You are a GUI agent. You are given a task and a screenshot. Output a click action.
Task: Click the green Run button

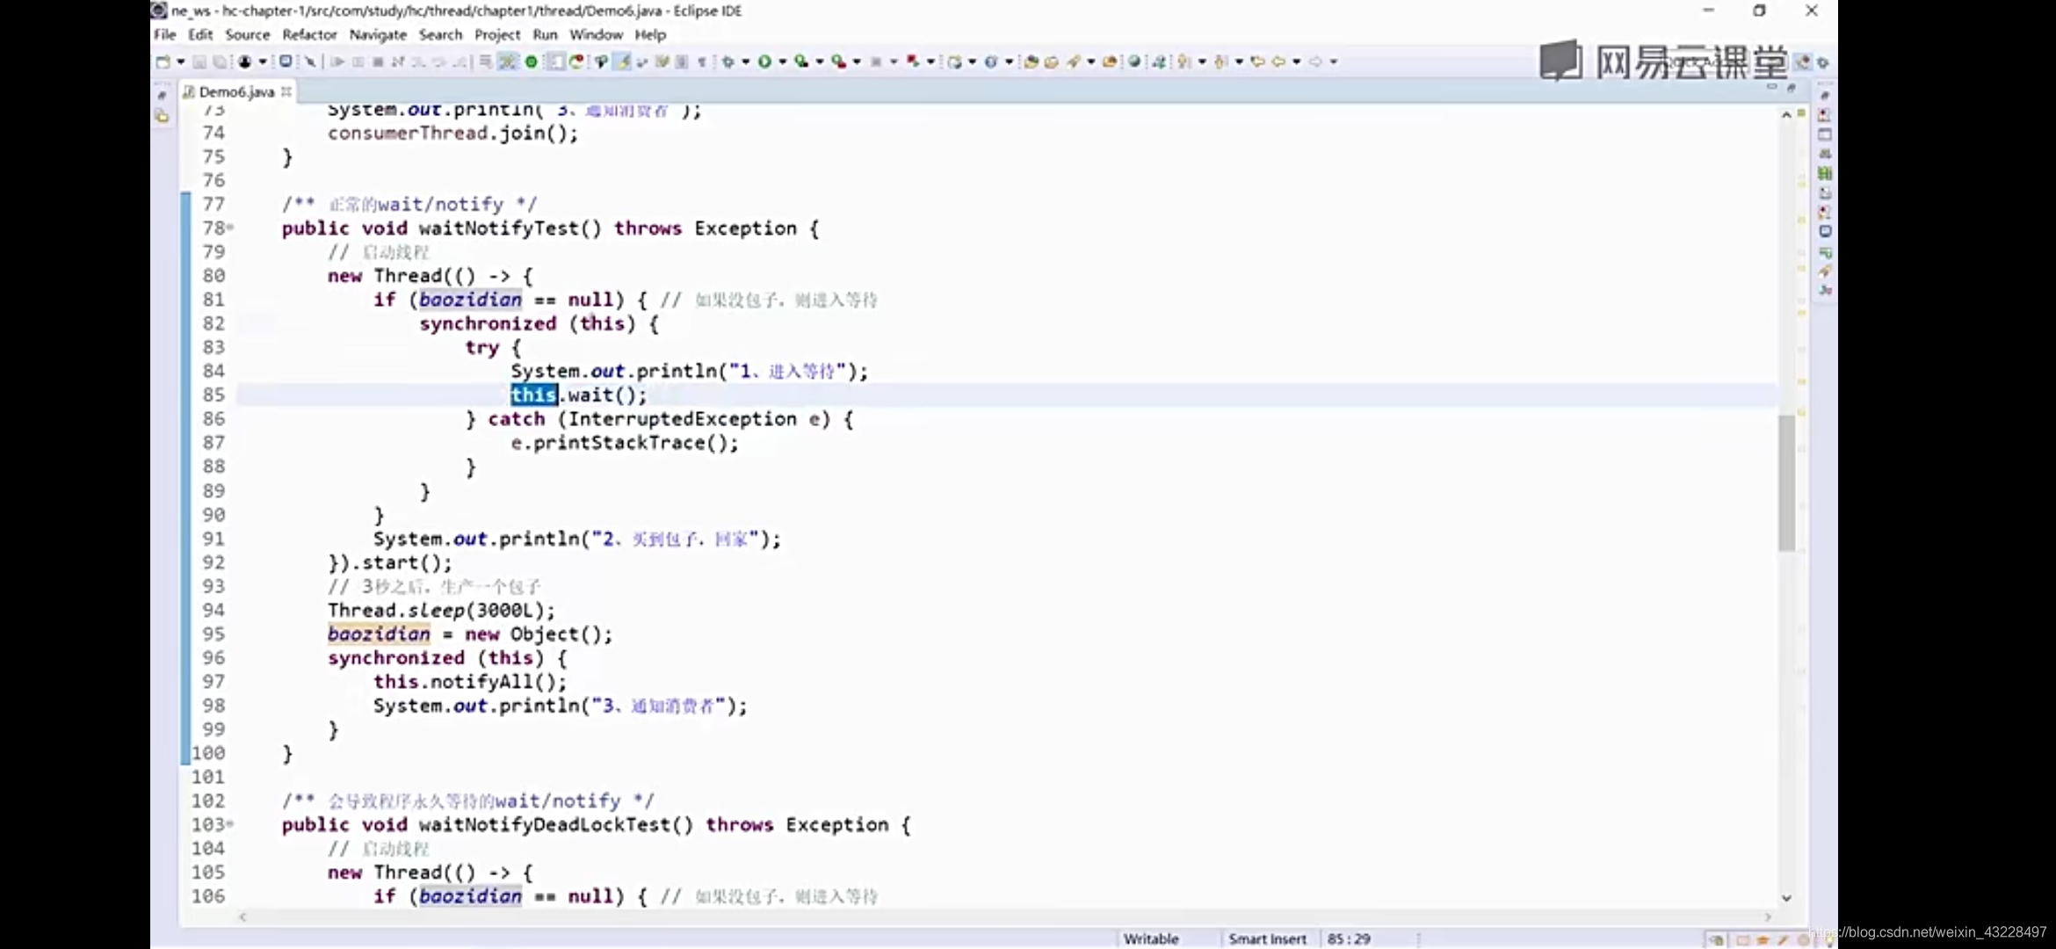764,62
